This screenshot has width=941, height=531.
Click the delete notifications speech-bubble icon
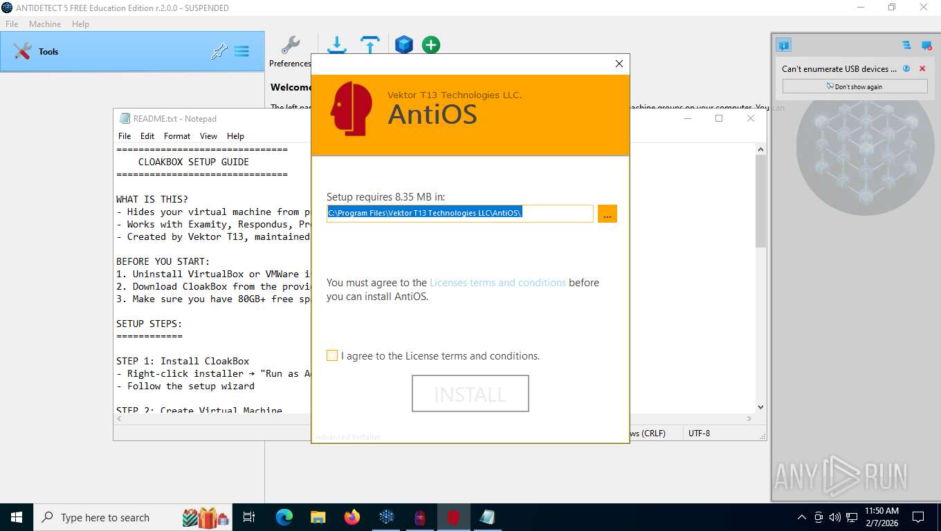(926, 46)
